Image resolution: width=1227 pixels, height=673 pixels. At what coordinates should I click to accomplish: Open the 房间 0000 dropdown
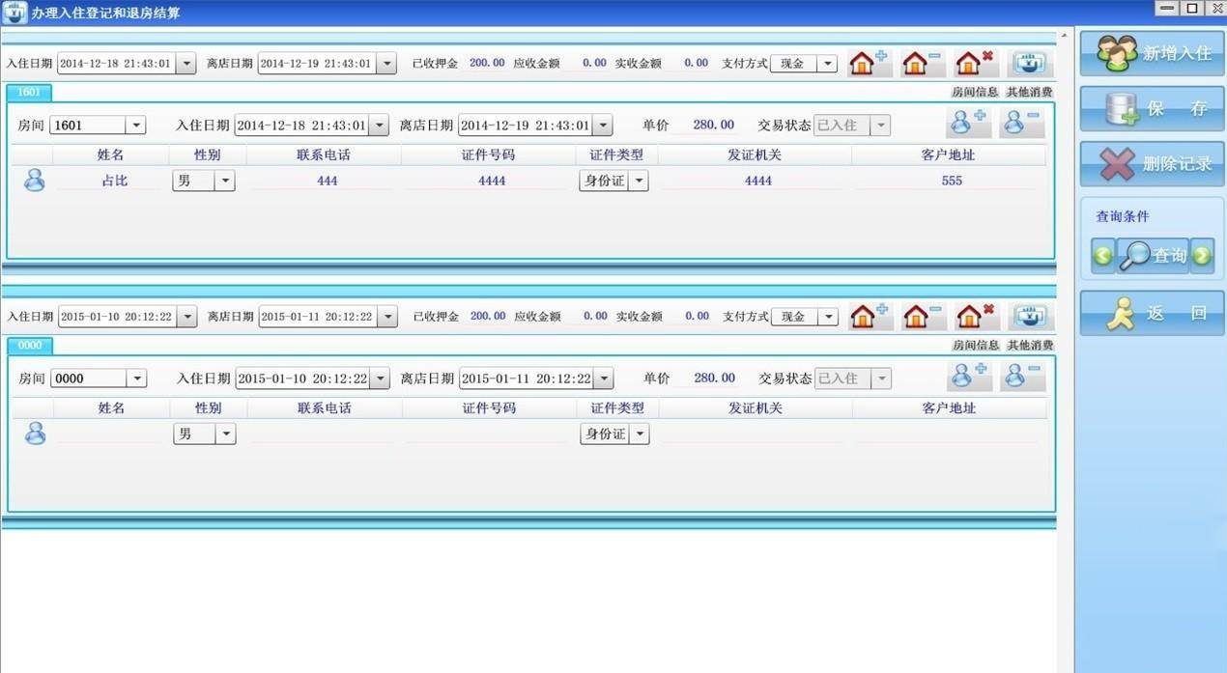136,379
